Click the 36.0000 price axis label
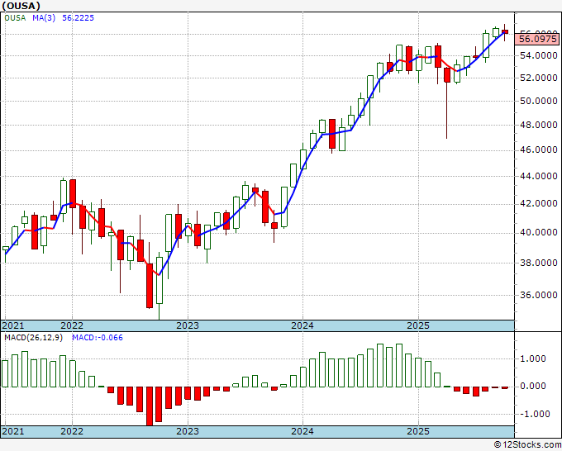562x451 pixels. [538, 295]
